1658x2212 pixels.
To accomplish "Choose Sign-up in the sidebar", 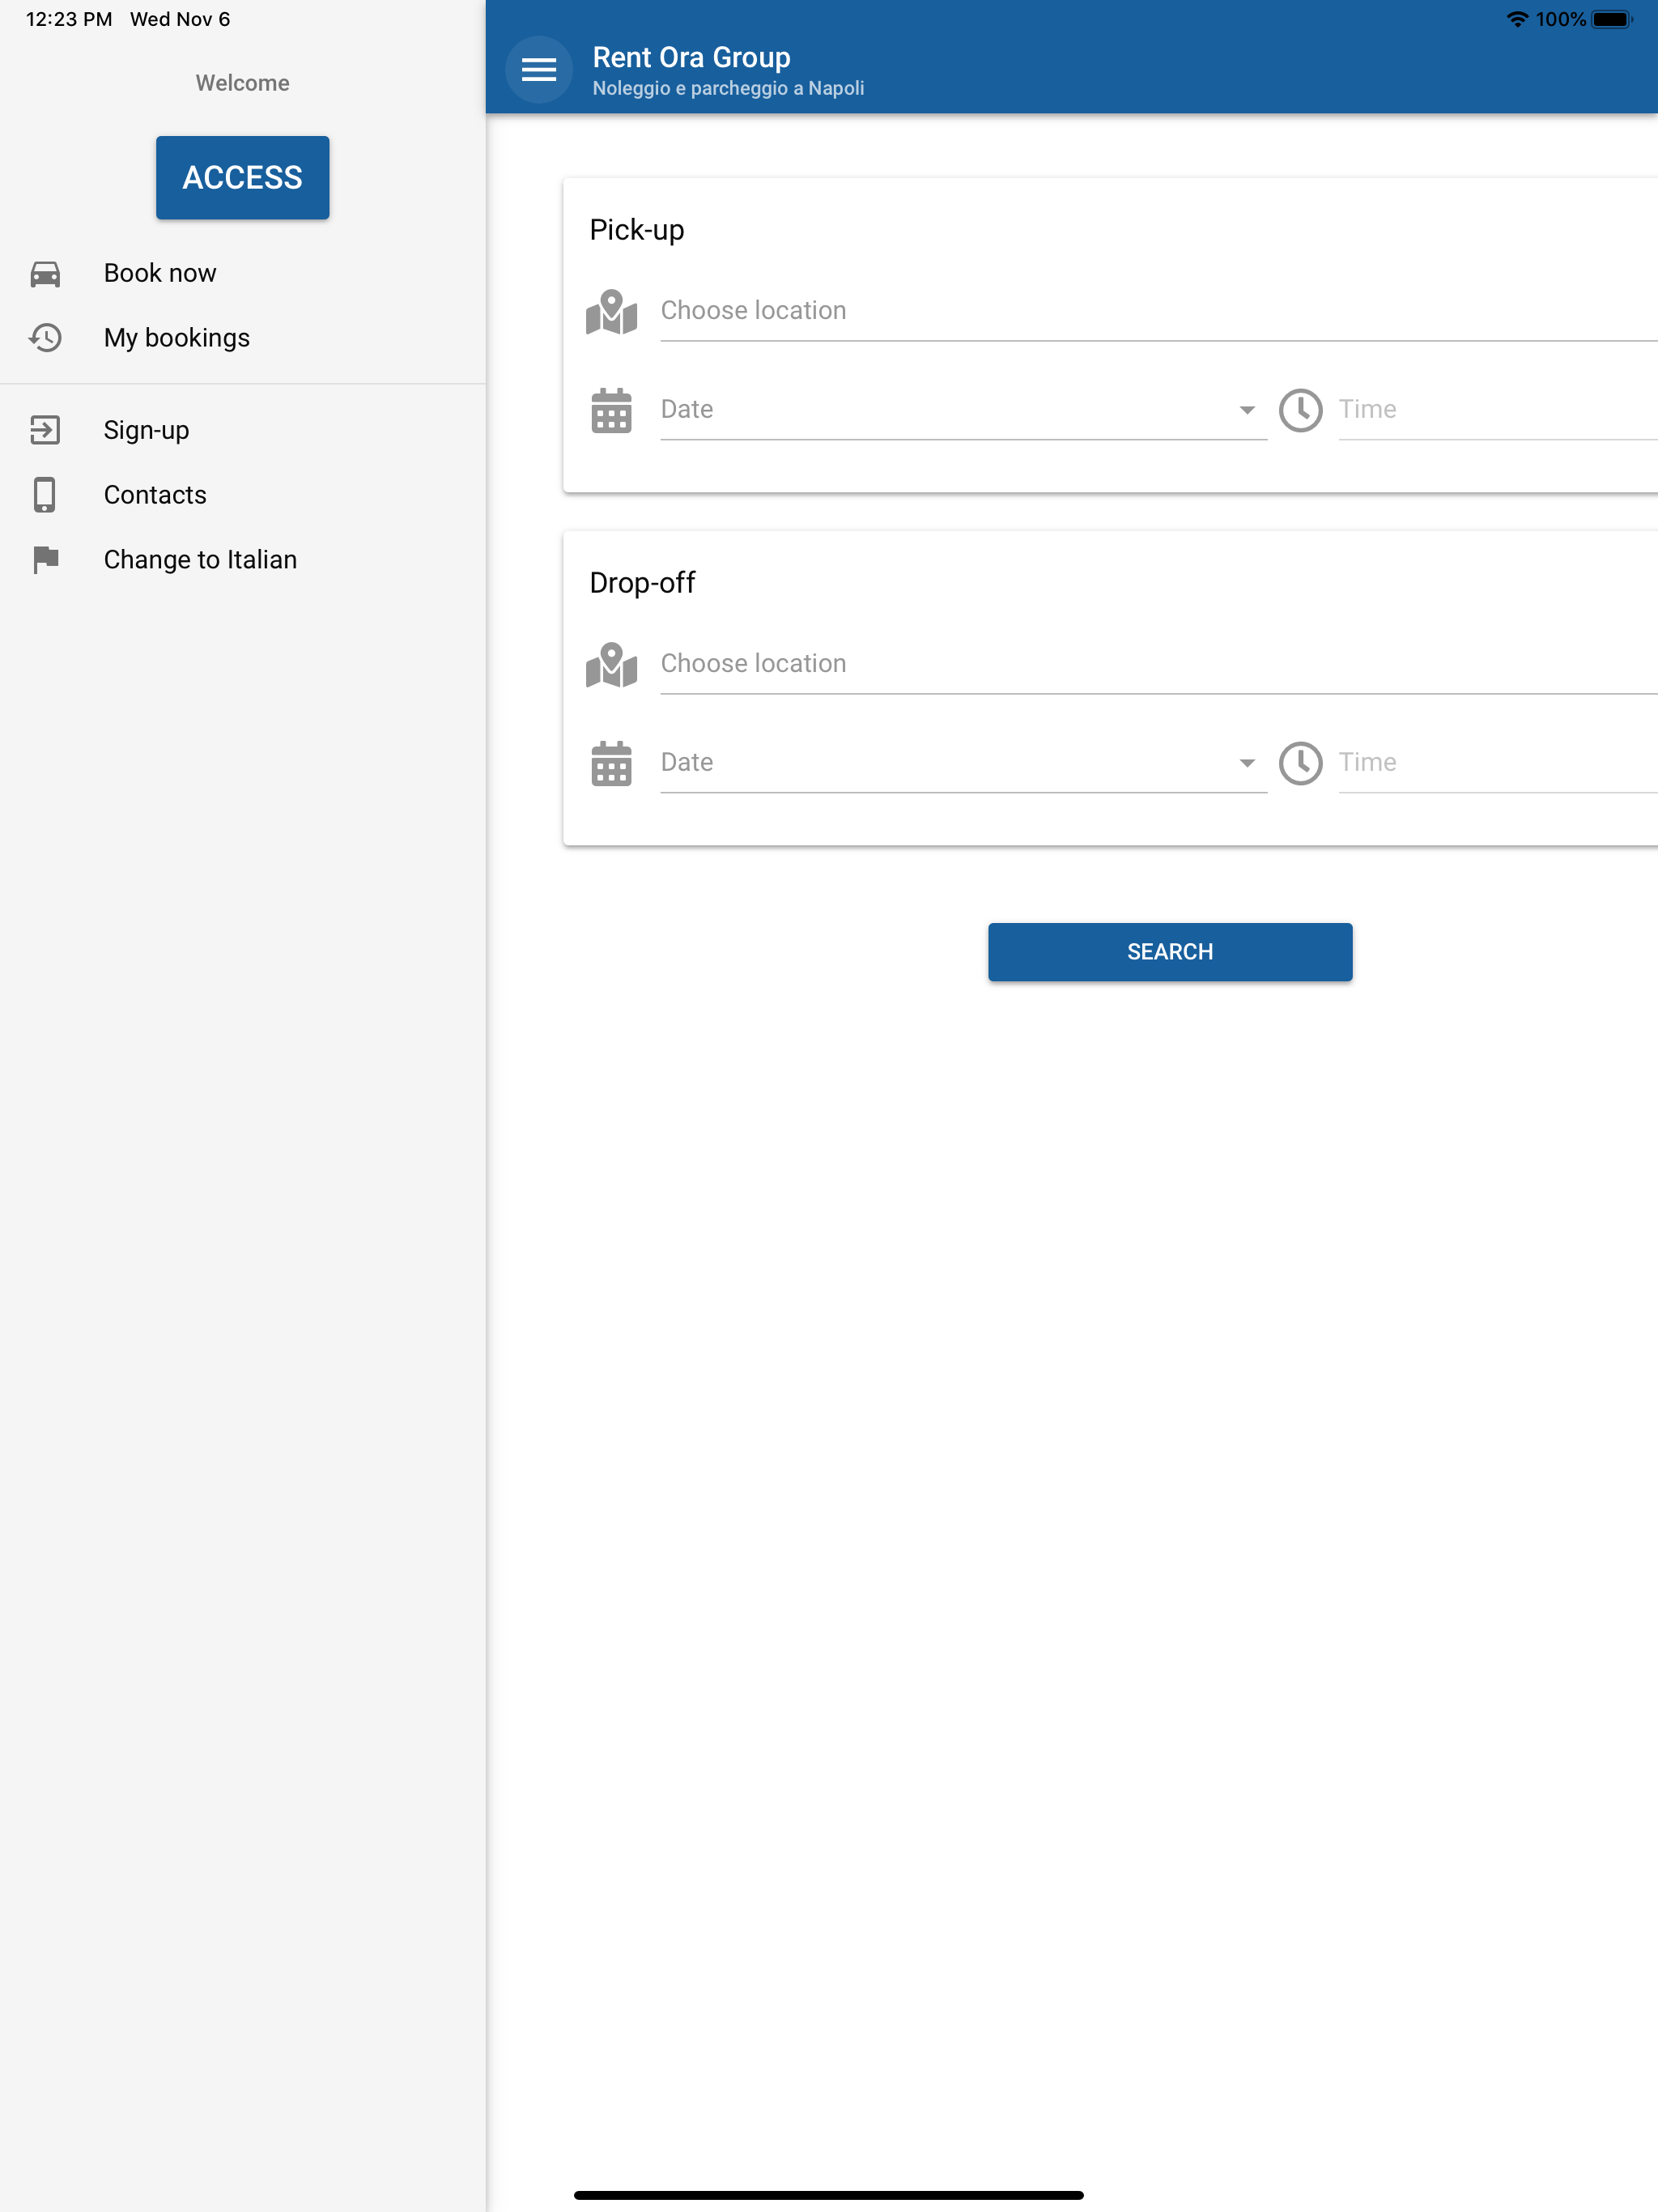I will tap(243, 430).
